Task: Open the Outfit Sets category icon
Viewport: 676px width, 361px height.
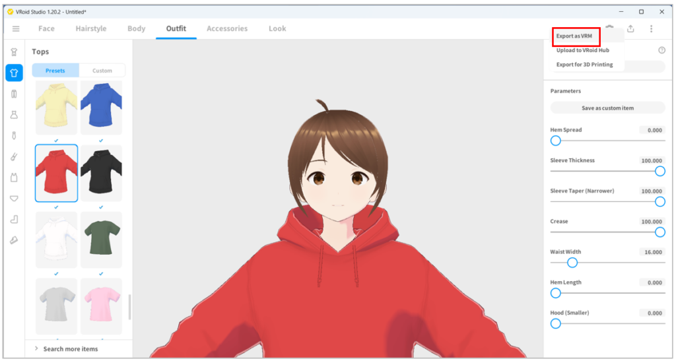Action: coord(14,51)
